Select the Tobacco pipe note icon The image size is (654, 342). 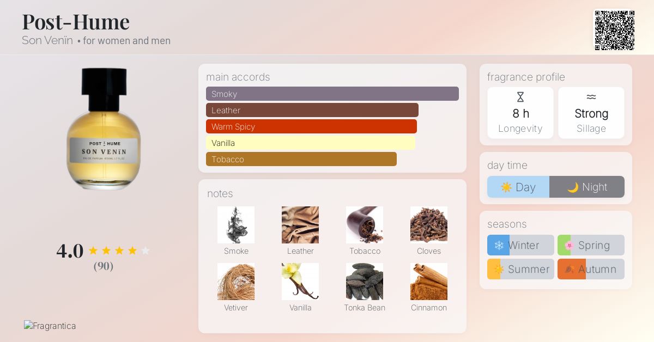[365, 225]
